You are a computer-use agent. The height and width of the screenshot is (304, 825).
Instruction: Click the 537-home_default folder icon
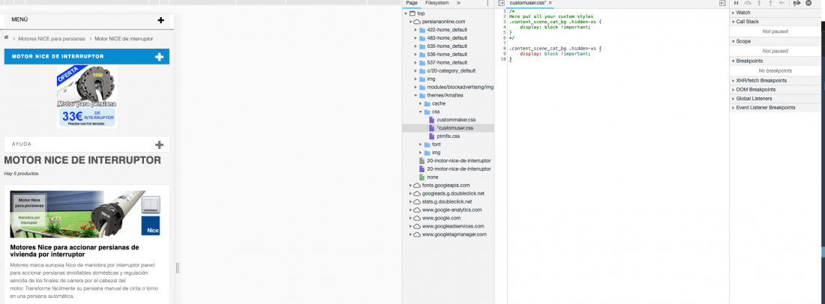point(422,62)
